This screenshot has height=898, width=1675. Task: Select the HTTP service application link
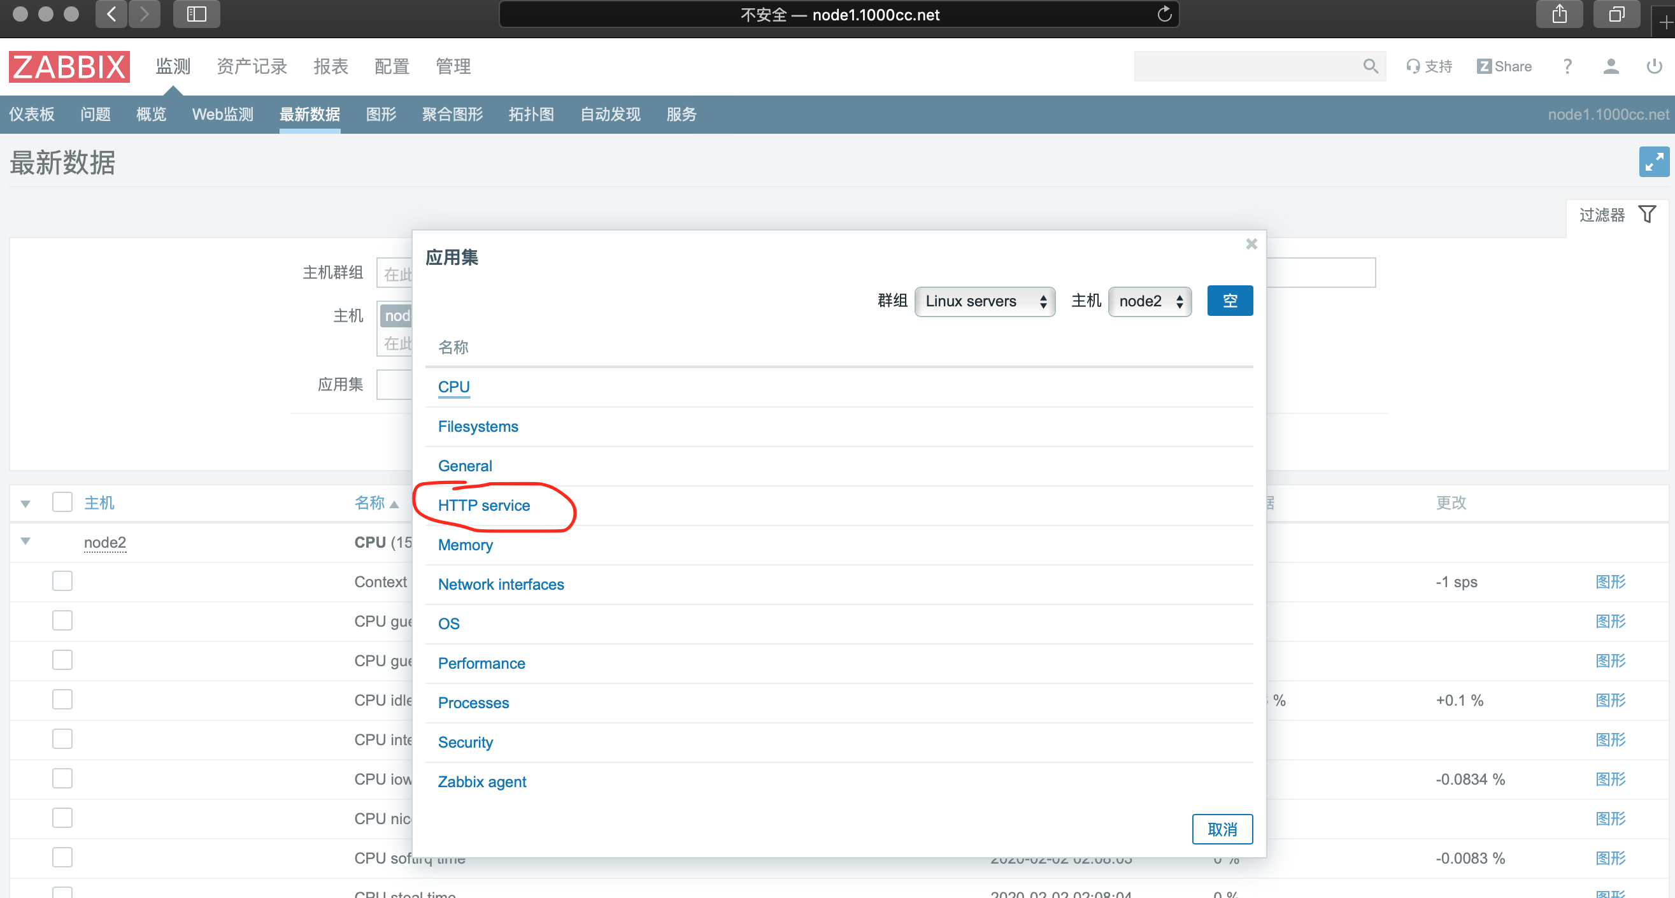pyautogui.click(x=484, y=505)
